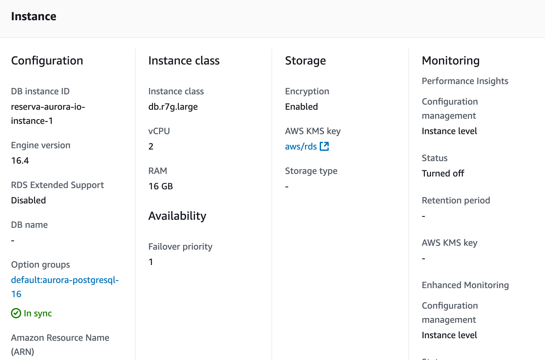The width and height of the screenshot is (545, 360).
Task: Click the AWS KMS key label under Monitoring
Action: [450, 243]
